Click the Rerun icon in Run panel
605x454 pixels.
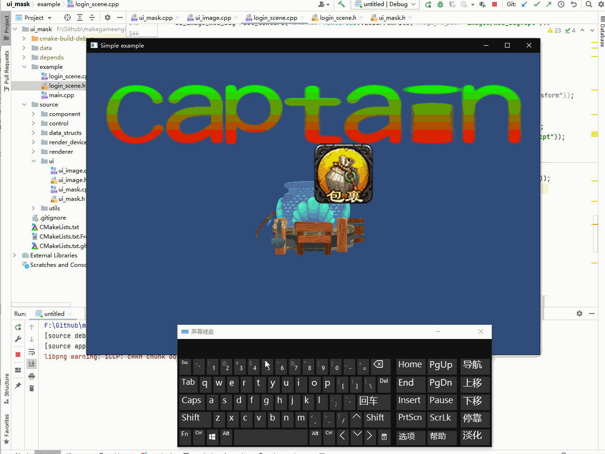(18, 327)
